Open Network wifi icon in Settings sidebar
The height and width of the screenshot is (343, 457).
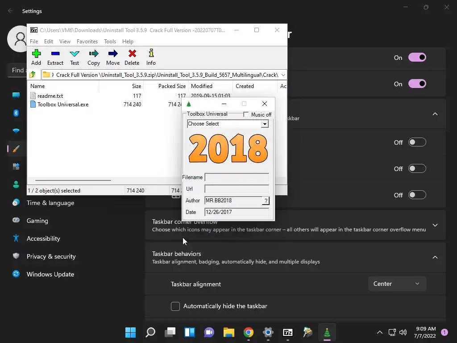pos(16,131)
